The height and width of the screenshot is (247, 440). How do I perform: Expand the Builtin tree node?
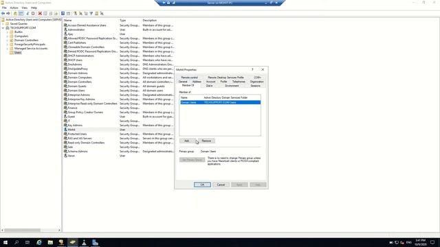(x=8, y=32)
